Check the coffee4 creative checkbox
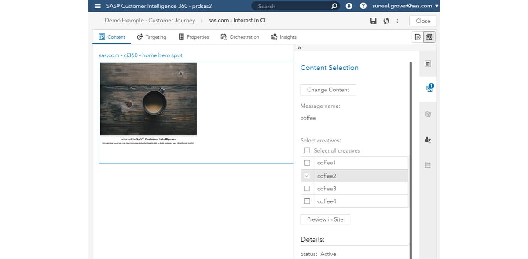The image size is (528, 259). pos(307,201)
